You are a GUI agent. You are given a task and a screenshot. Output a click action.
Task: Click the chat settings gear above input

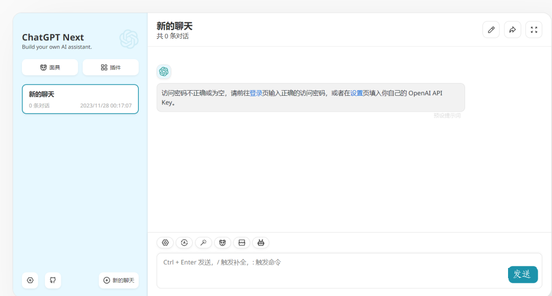tap(165, 243)
